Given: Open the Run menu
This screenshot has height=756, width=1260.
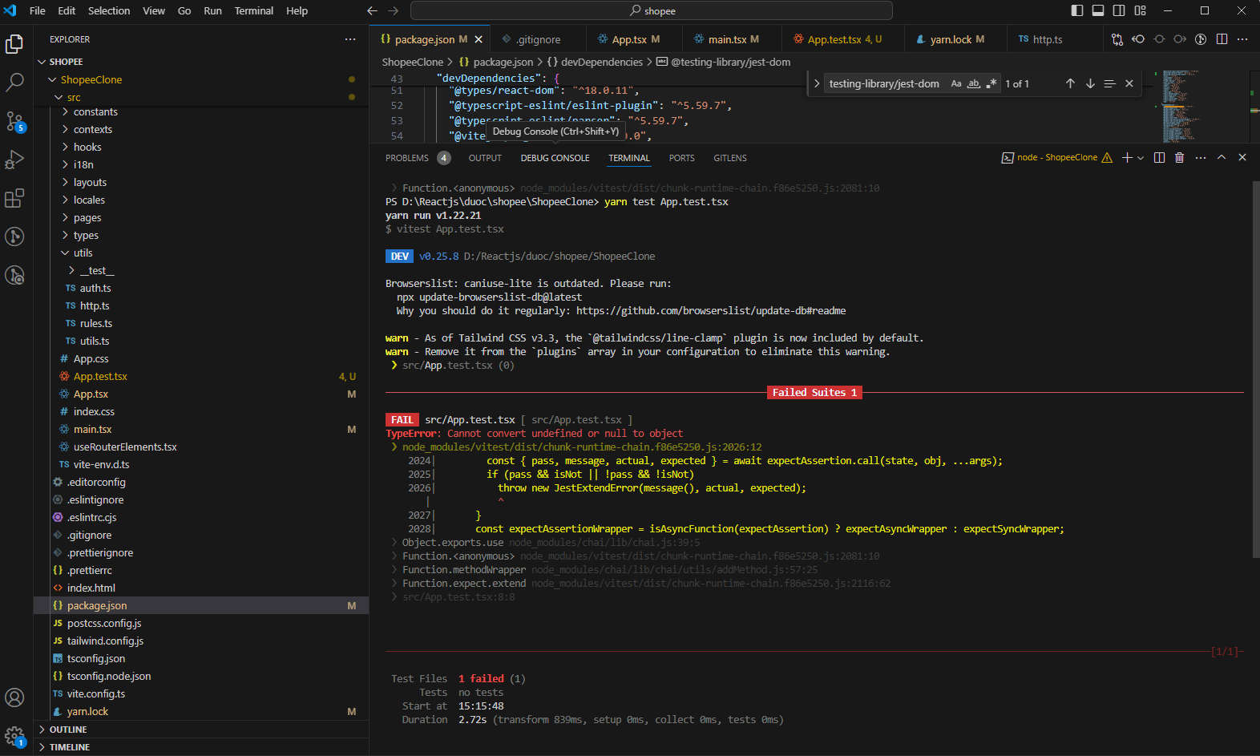Looking at the screenshot, I should [x=212, y=10].
